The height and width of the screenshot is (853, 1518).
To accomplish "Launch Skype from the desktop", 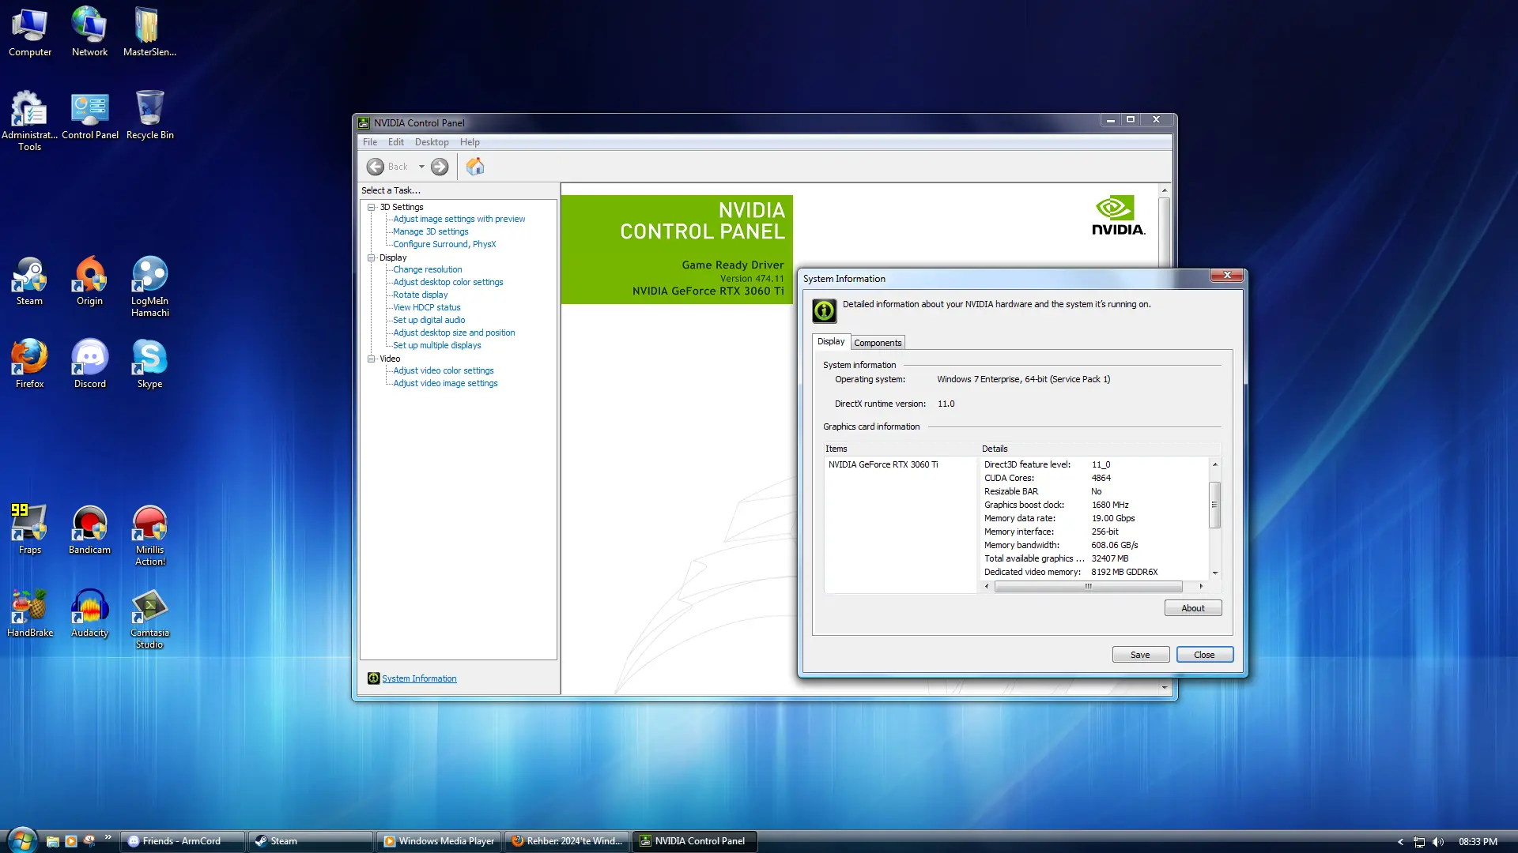I will coord(149,364).
